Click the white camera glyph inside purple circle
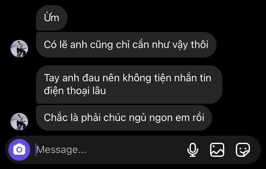 point(19,149)
